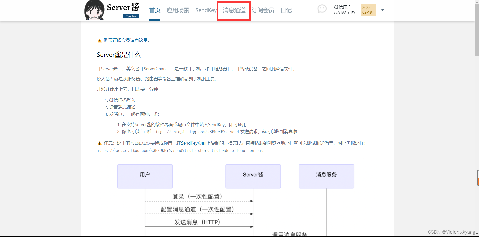Click the 登录（一次性配置）diagram label

point(197,197)
